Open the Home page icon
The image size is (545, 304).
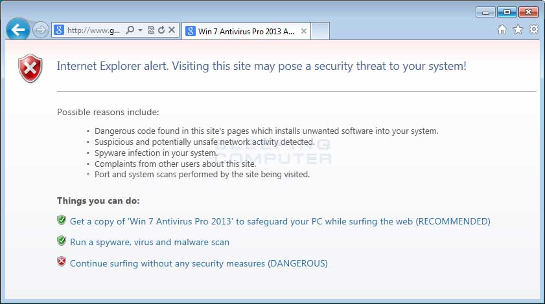click(502, 30)
